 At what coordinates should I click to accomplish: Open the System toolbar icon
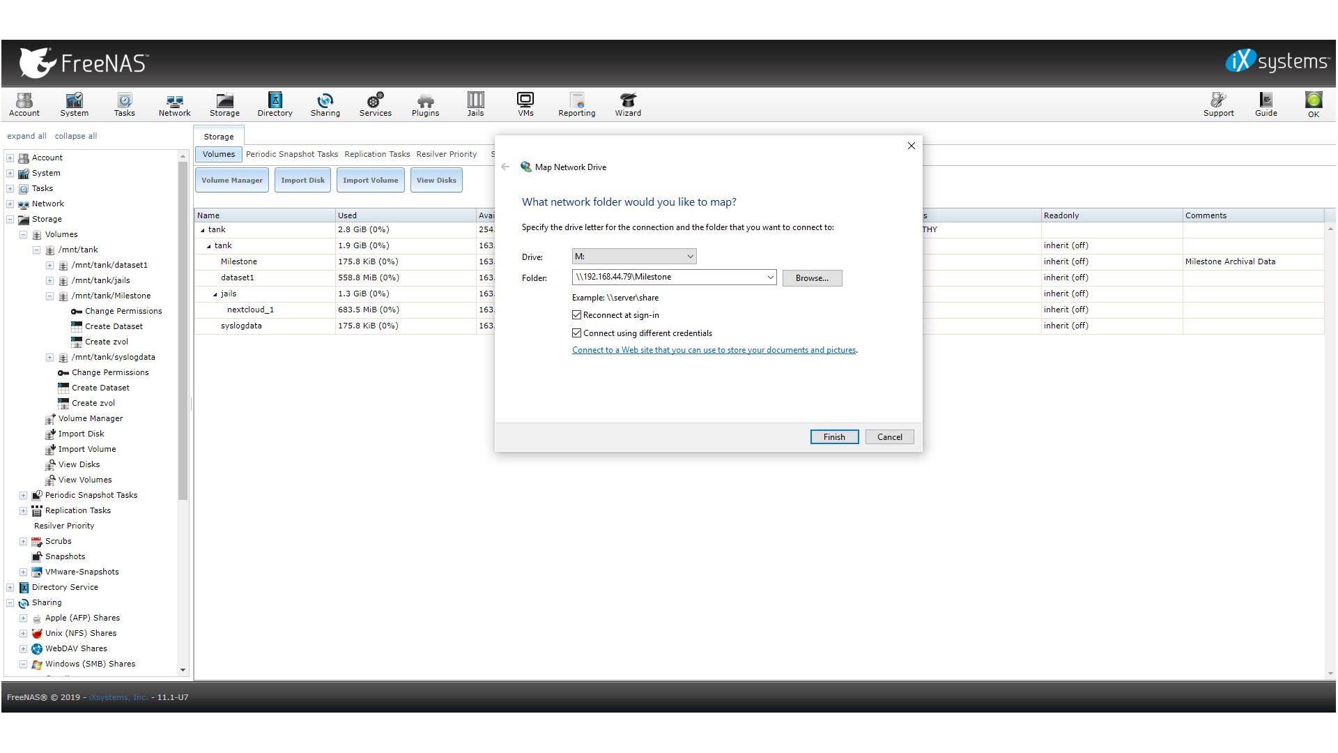click(x=74, y=105)
